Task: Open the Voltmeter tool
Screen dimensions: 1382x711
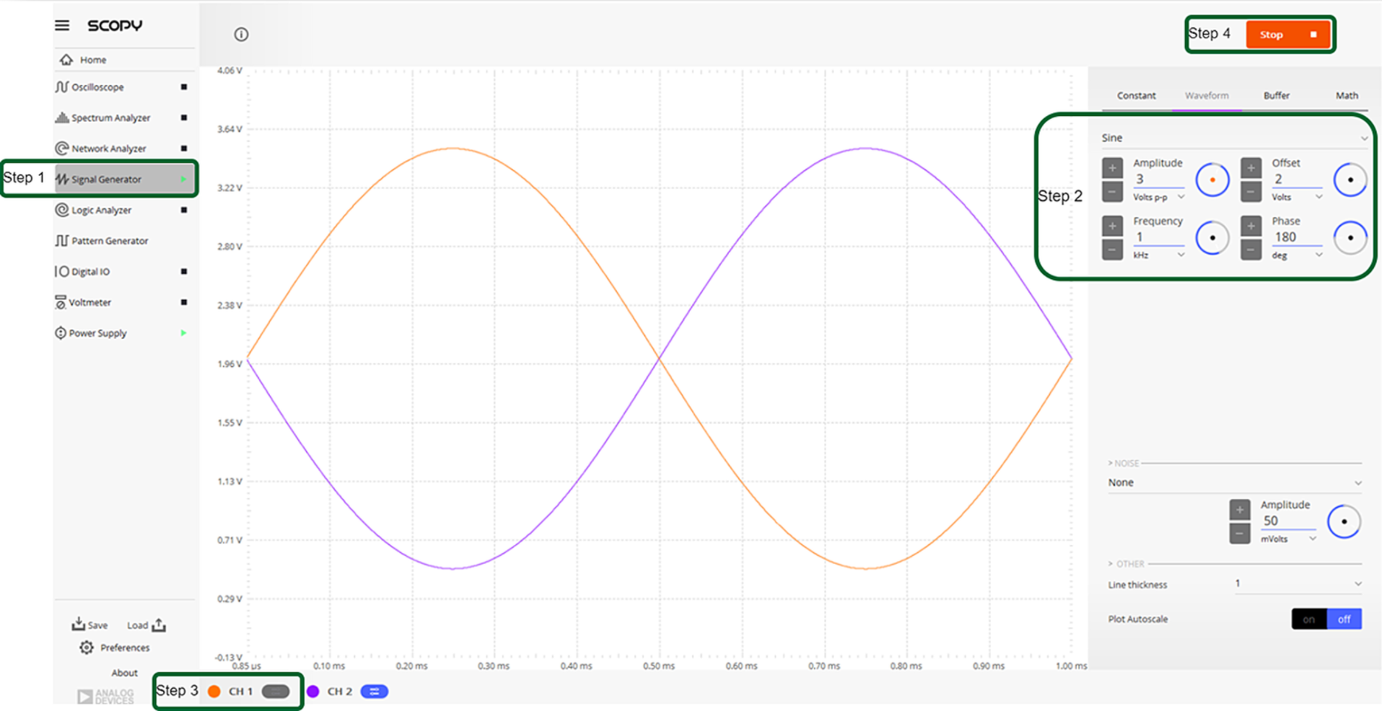Action: pyautogui.click(x=93, y=302)
